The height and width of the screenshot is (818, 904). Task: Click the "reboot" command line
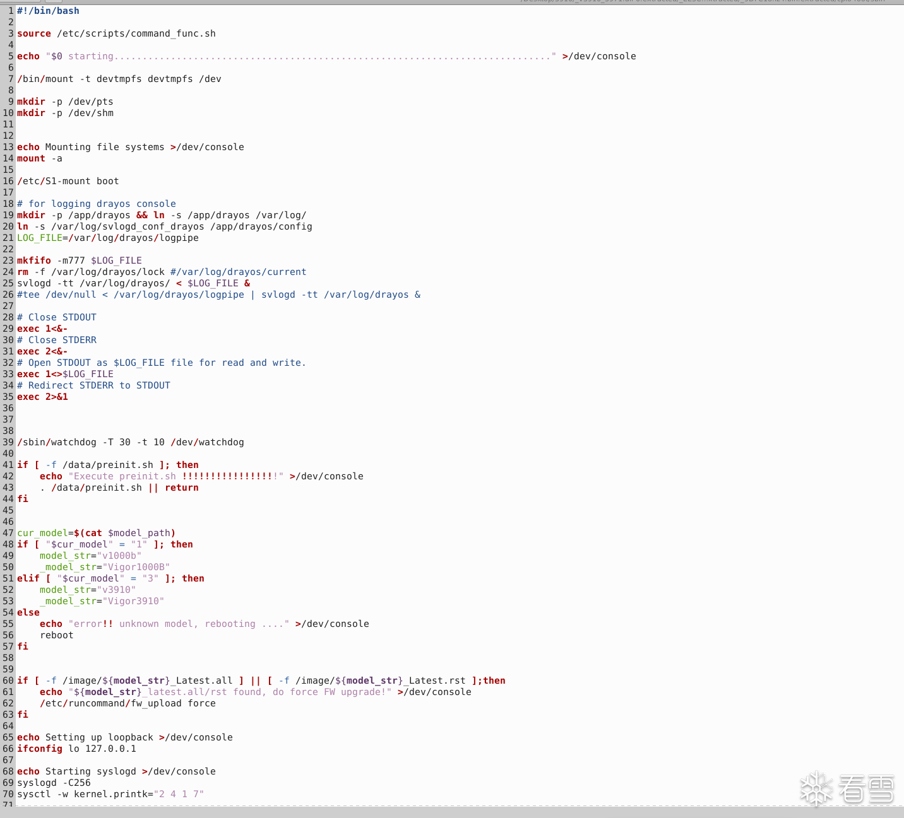[x=57, y=635]
